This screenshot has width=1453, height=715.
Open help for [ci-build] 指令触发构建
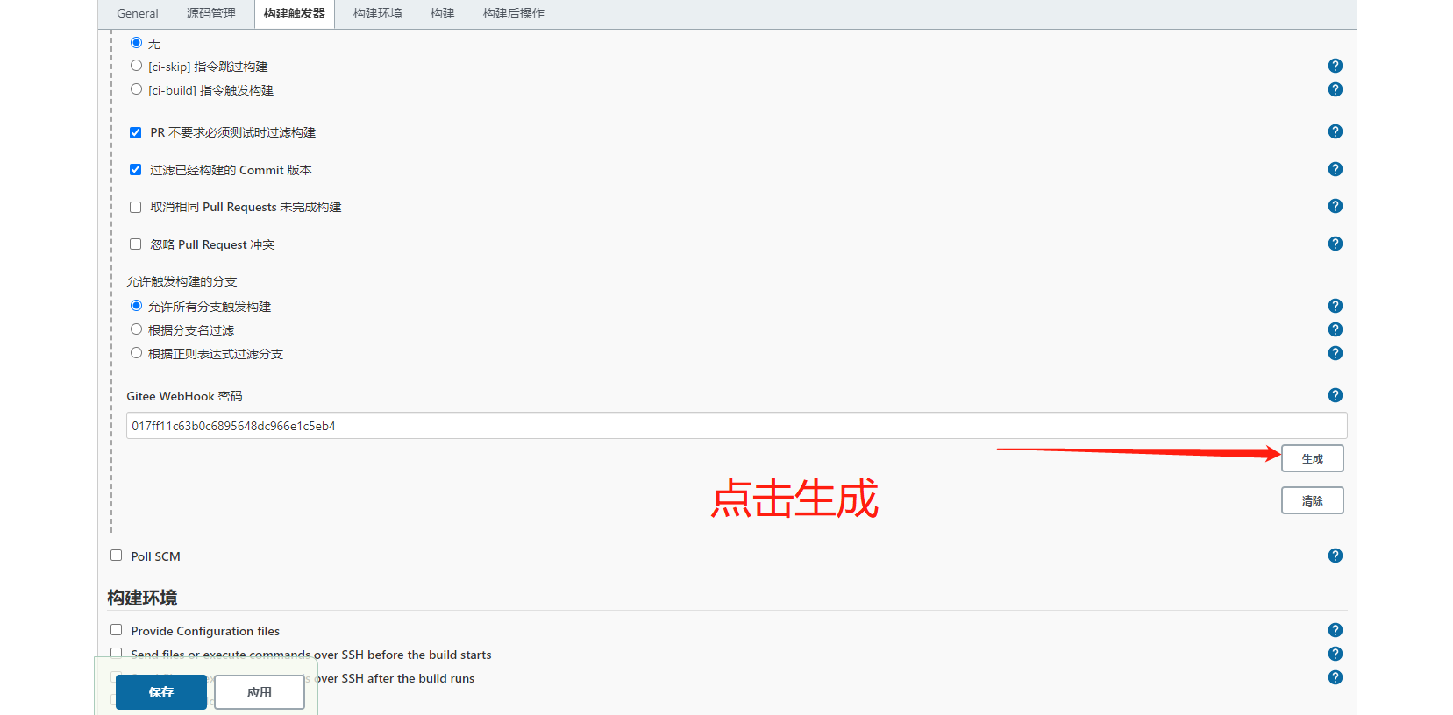(1335, 89)
